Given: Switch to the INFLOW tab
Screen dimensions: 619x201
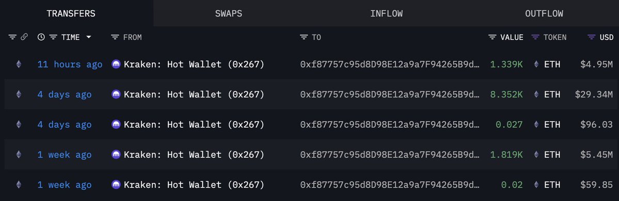Looking at the screenshot, I should (387, 13).
